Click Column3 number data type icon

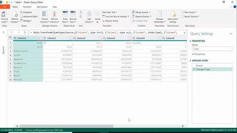click(74, 38)
